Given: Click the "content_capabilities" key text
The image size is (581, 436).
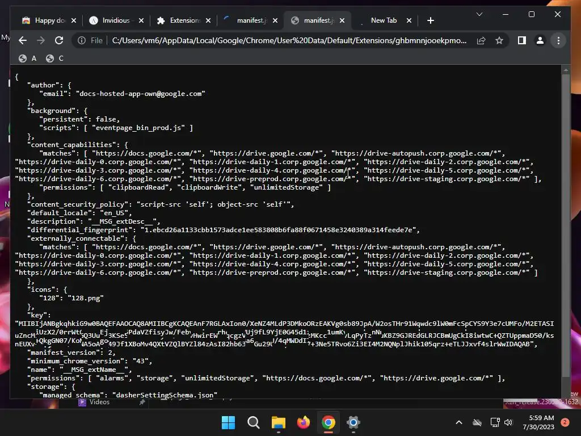Looking at the screenshot, I should [72, 145].
